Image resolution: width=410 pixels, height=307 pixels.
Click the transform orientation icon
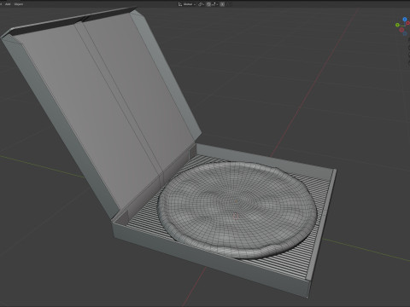[x=180, y=4]
